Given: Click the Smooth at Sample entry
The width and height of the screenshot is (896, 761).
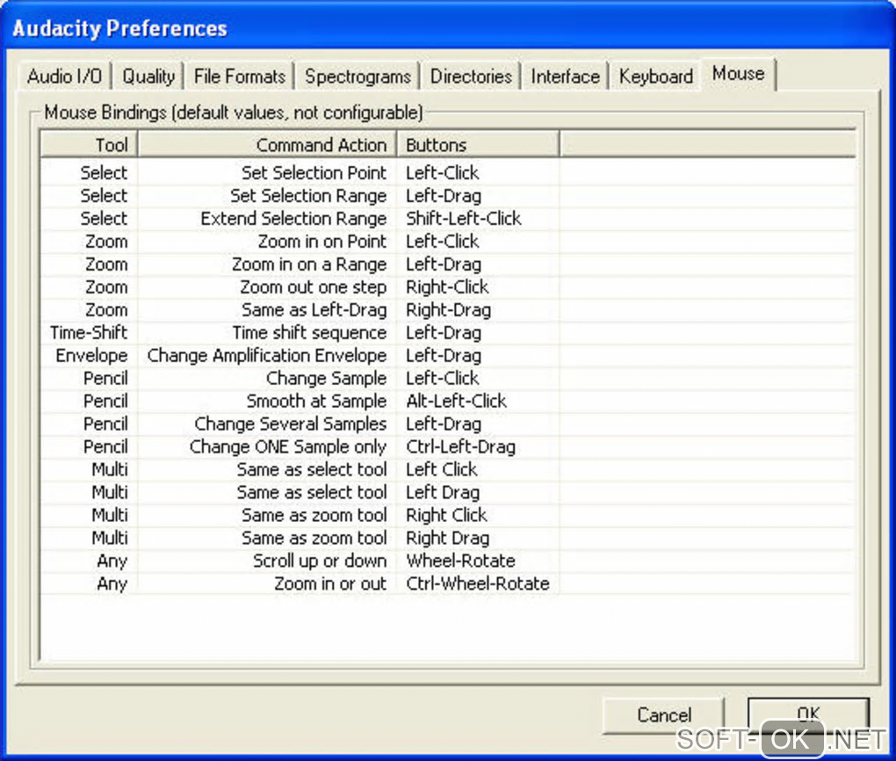Looking at the screenshot, I should (316, 402).
